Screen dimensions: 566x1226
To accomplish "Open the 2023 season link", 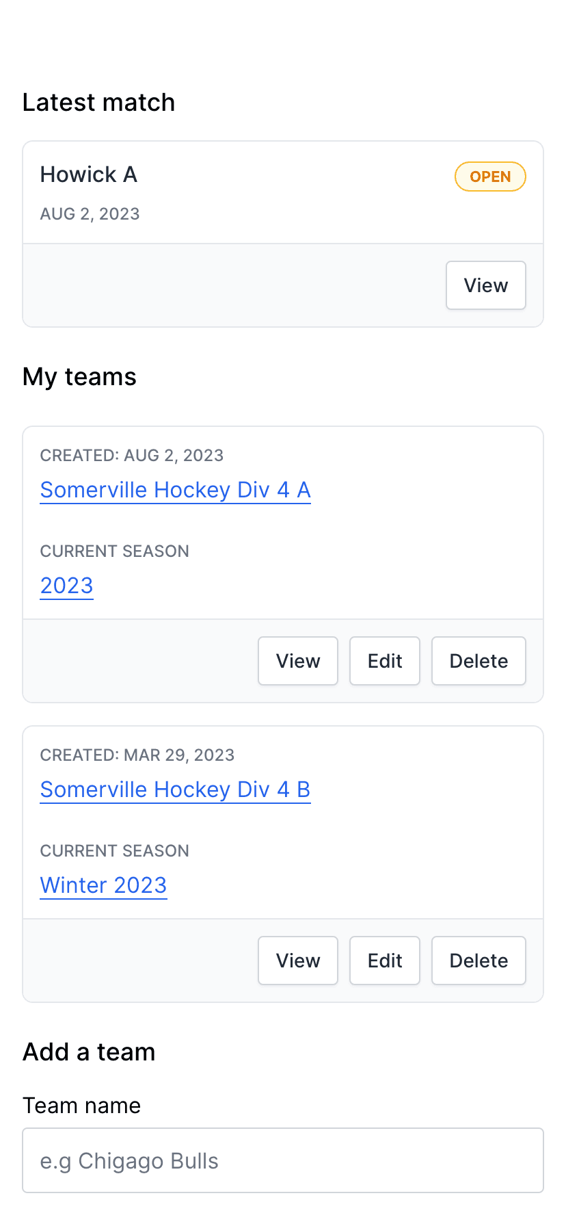I will point(66,586).
